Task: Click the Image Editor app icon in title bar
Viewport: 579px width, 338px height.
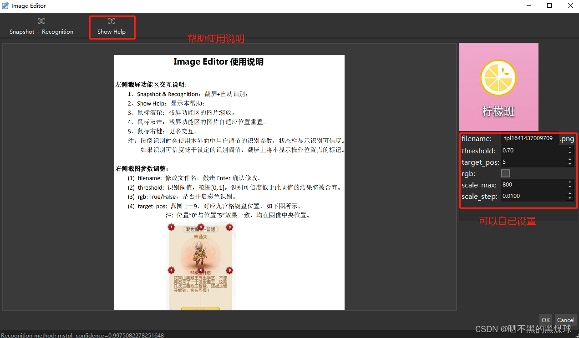Action: (5, 5)
